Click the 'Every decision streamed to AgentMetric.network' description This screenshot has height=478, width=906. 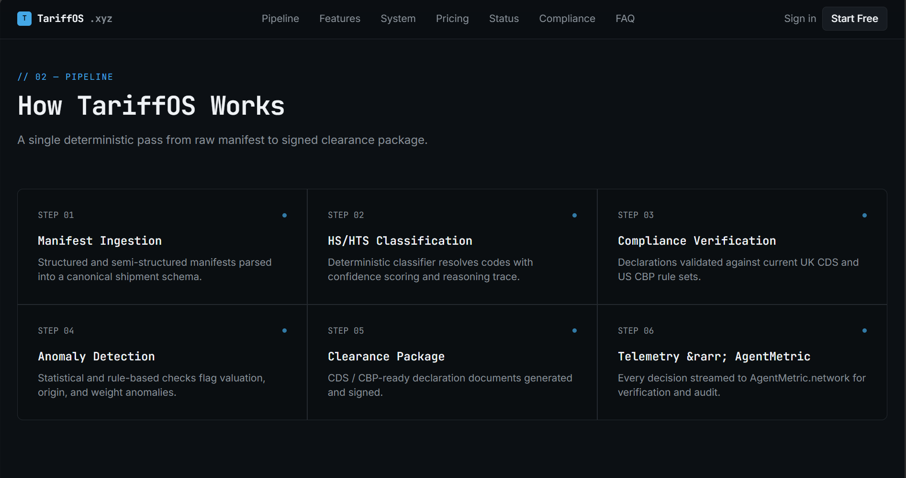[x=742, y=385]
